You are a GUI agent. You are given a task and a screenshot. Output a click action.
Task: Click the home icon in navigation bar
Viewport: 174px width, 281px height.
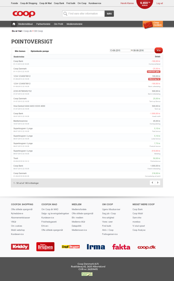pyautogui.click(x=14, y=24)
